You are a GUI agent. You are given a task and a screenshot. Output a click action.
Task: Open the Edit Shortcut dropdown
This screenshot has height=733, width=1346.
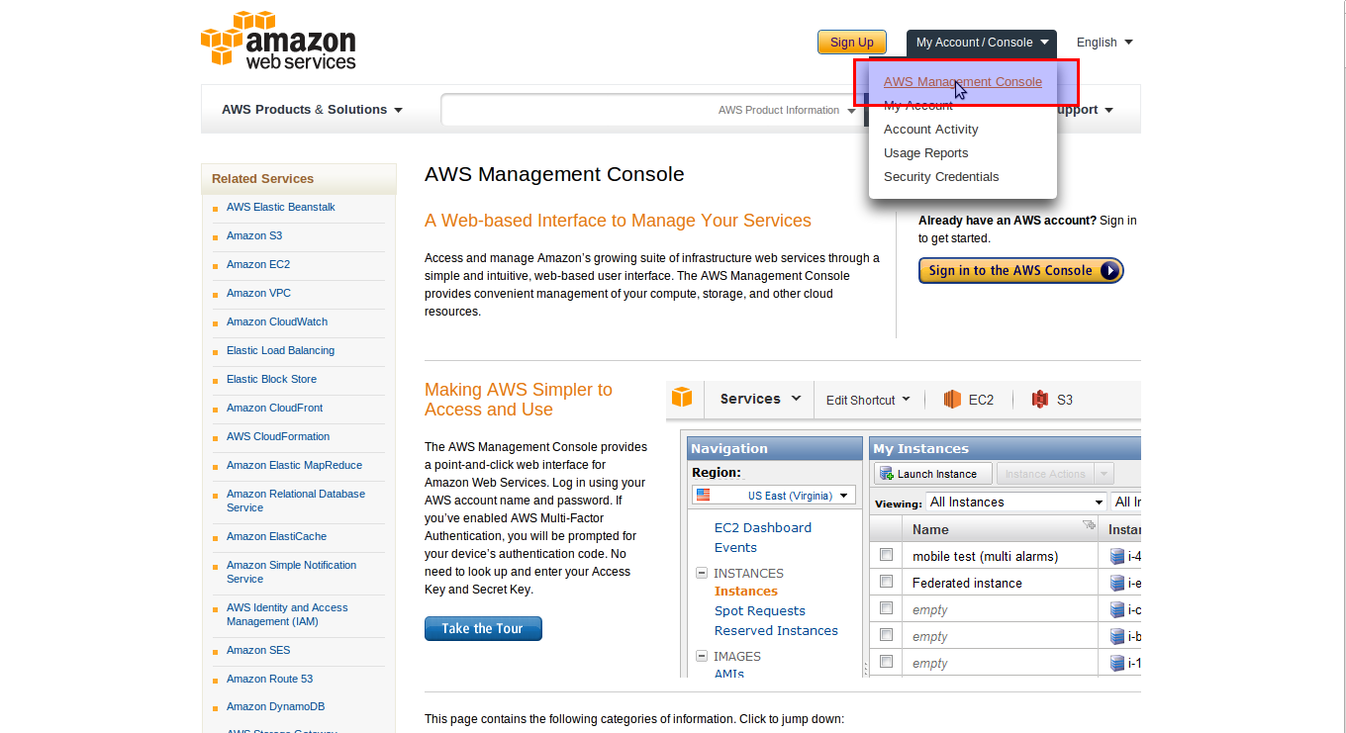click(x=868, y=400)
